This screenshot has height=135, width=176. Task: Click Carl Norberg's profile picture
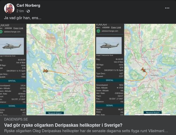9,8
